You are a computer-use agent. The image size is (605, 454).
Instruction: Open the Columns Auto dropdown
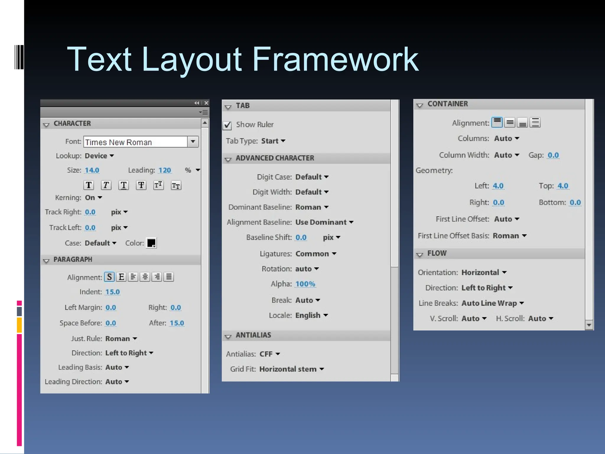[x=507, y=139]
